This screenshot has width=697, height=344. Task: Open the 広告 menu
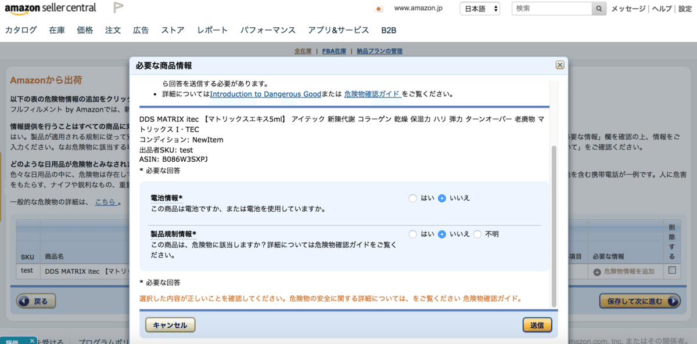(x=141, y=30)
